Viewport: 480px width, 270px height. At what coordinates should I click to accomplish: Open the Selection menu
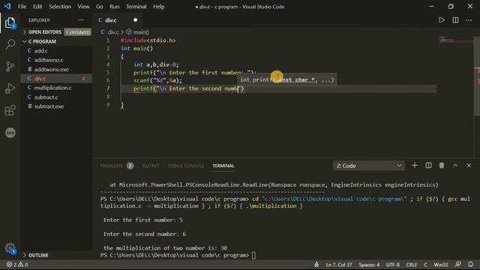(x=60, y=7)
